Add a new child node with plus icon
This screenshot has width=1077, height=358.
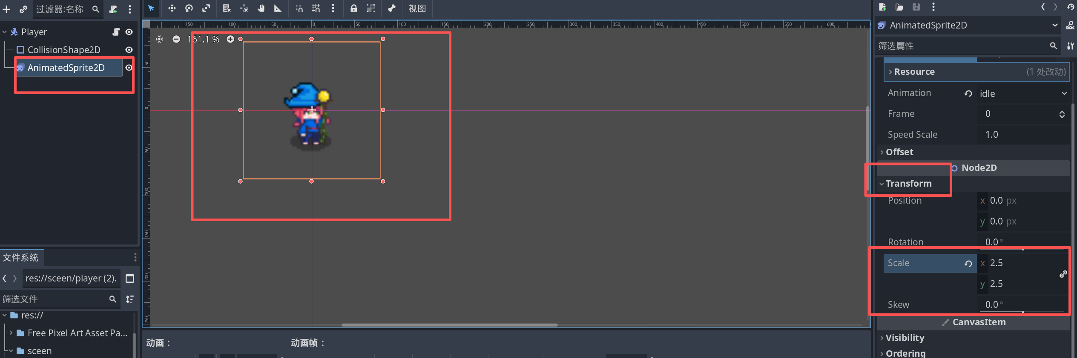(x=6, y=9)
